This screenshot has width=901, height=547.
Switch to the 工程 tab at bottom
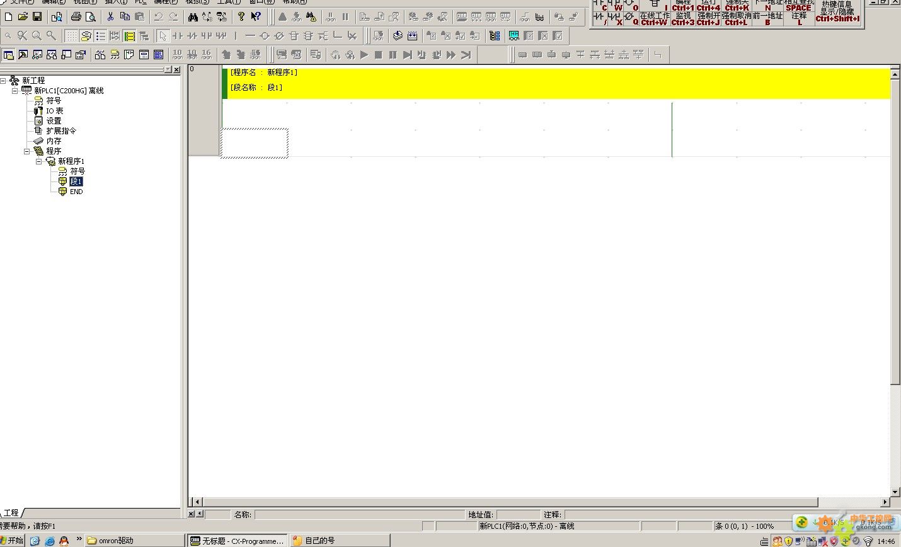click(11, 513)
